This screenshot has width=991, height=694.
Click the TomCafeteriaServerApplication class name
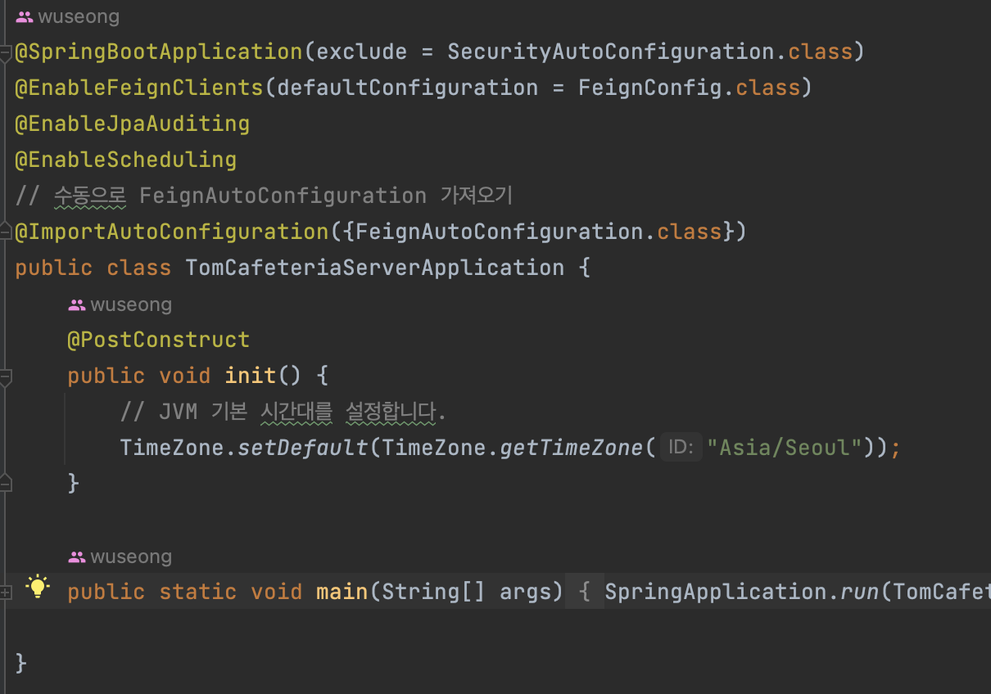click(375, 268)
